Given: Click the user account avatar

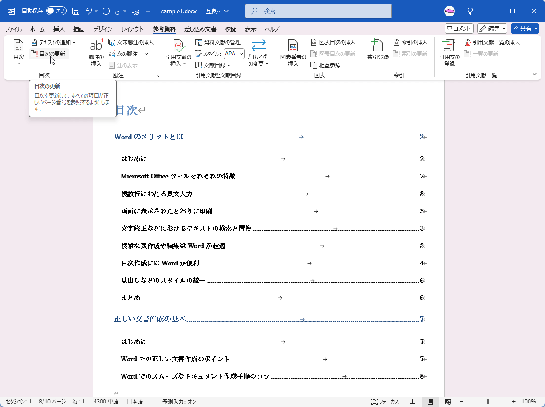Looking at the screenshot, I should coord(450,11).
